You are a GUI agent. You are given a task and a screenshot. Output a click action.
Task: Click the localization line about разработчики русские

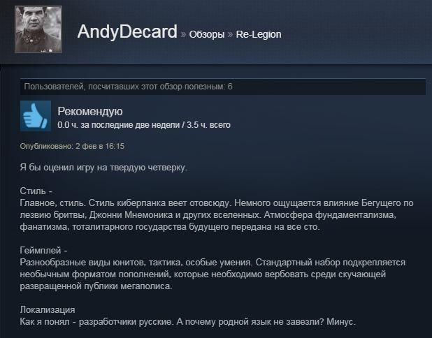187,322
